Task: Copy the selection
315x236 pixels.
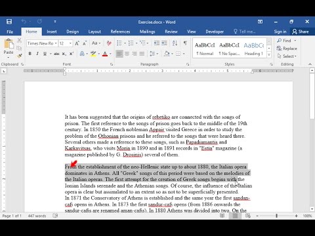Action: pyautogui.click(x=19, y=48)
